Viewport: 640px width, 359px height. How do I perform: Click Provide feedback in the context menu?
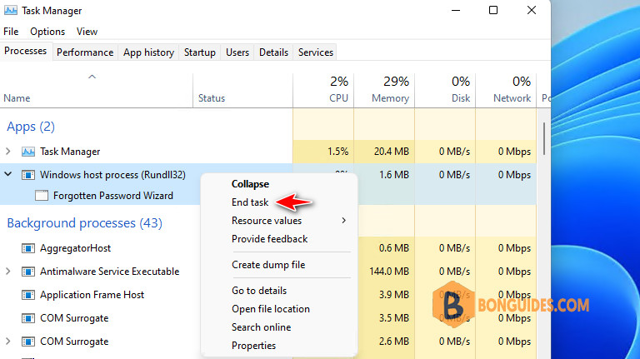(269, 239)
